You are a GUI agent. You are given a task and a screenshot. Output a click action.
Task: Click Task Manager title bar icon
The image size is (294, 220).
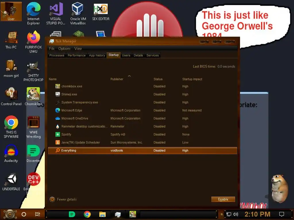(x=51, y=41)
